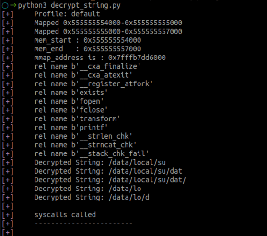The width and height of the screenshot is (267, 236).
Task: Click the green circle prompt indicator
Action: pyautogui.click(x=5, y=5)
